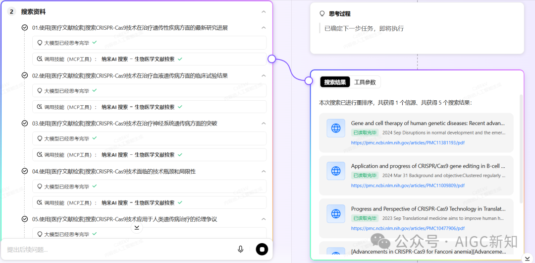Open step 03 大模型已经思考完毕 row
Image resolution: width=535 pixels, height=263 pixels.
150,138
